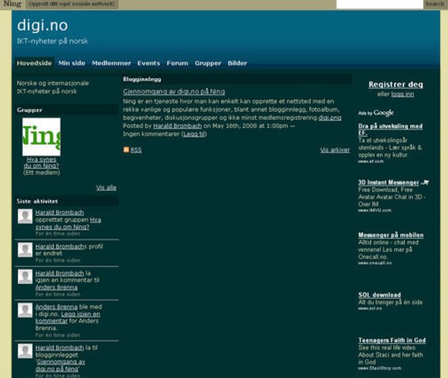Open the Bilder tab
448x378 pixels.
[x=237, y=63]
